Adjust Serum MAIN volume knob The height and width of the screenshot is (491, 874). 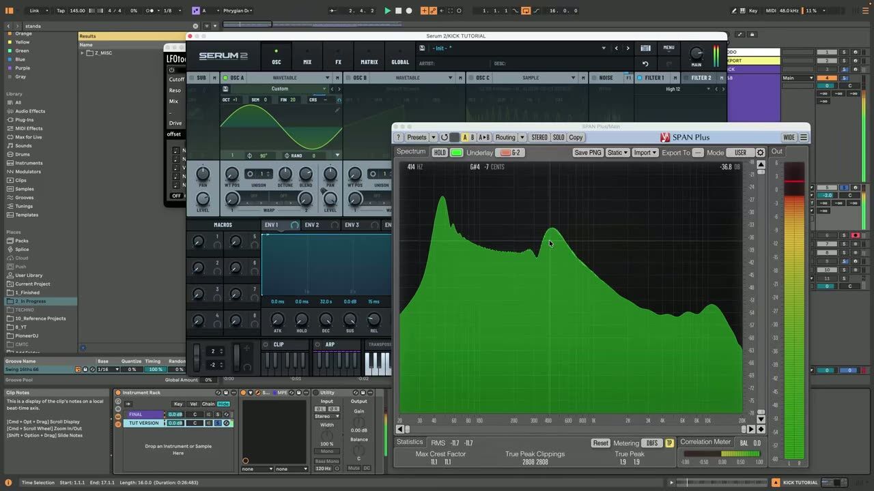point(696,53)
